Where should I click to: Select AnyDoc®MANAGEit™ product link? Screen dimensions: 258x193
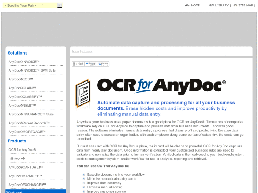[x=25, y=176]
